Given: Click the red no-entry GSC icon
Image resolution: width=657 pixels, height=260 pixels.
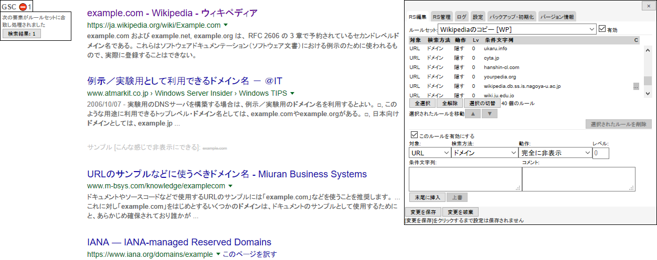Looking at the screenshot, I should (x=23, y=7).
